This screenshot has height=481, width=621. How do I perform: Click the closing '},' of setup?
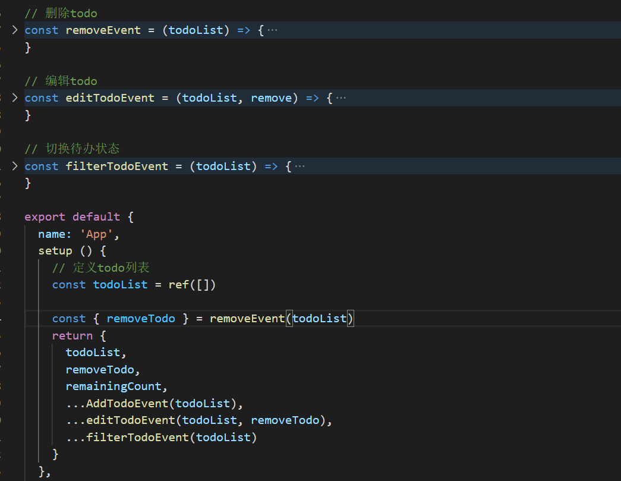(x=45, y=471)
